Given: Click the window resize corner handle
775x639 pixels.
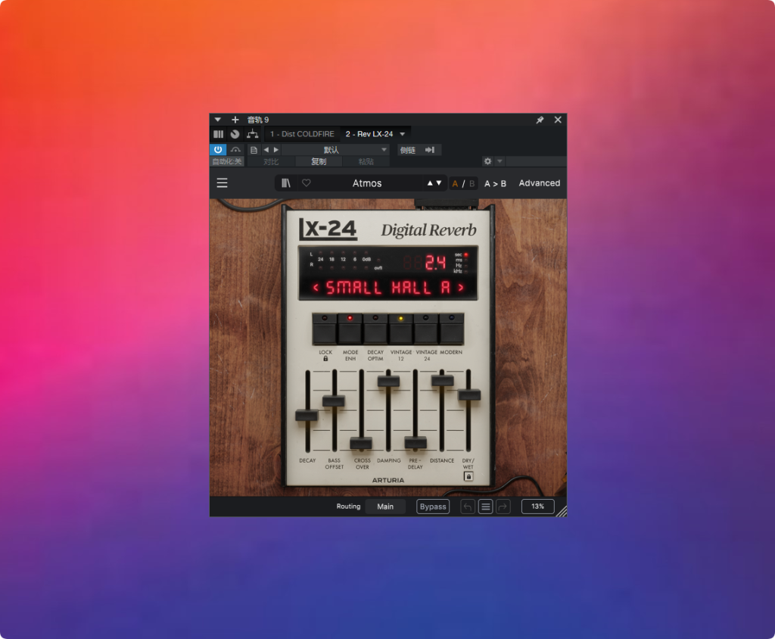Looking at the screenshot, I should point(562,511).
